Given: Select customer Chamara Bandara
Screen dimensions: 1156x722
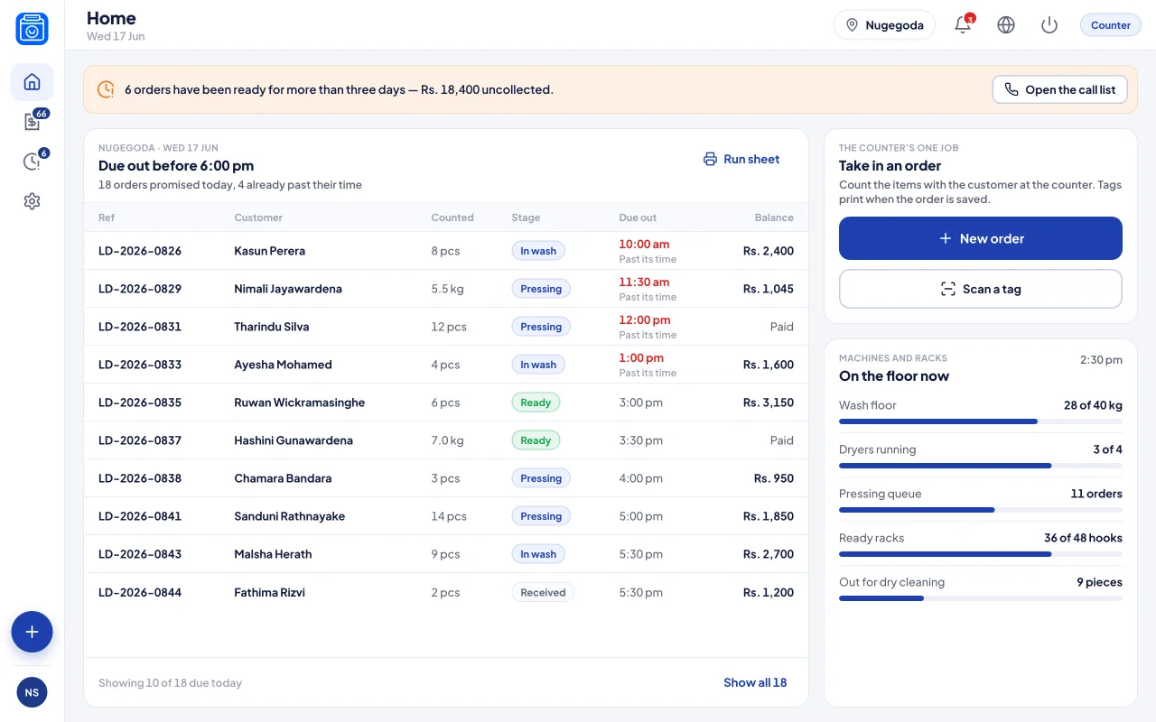Looking at the screenshot, I should (x=283, y=478).
